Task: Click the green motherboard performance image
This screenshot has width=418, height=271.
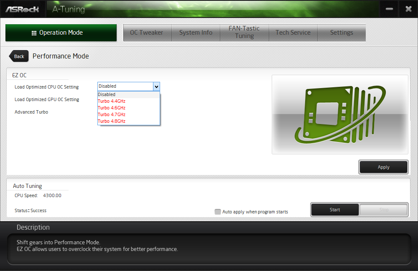Action: click(x=340, y=114)
